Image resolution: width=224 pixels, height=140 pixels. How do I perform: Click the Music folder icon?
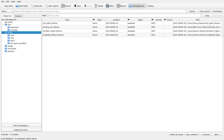[6, 32]
